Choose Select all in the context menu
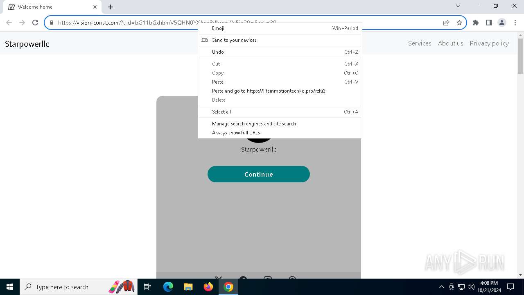This screenshot has width=524, height=295. 280,112
